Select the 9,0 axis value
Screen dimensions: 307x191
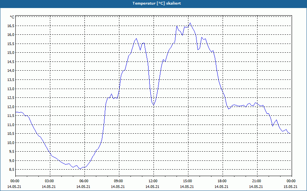(x=12, y=160)
